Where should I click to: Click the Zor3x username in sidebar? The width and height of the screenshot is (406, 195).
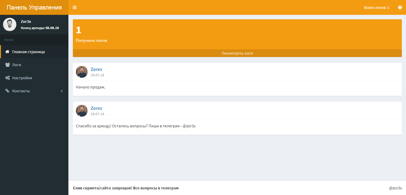26,21
